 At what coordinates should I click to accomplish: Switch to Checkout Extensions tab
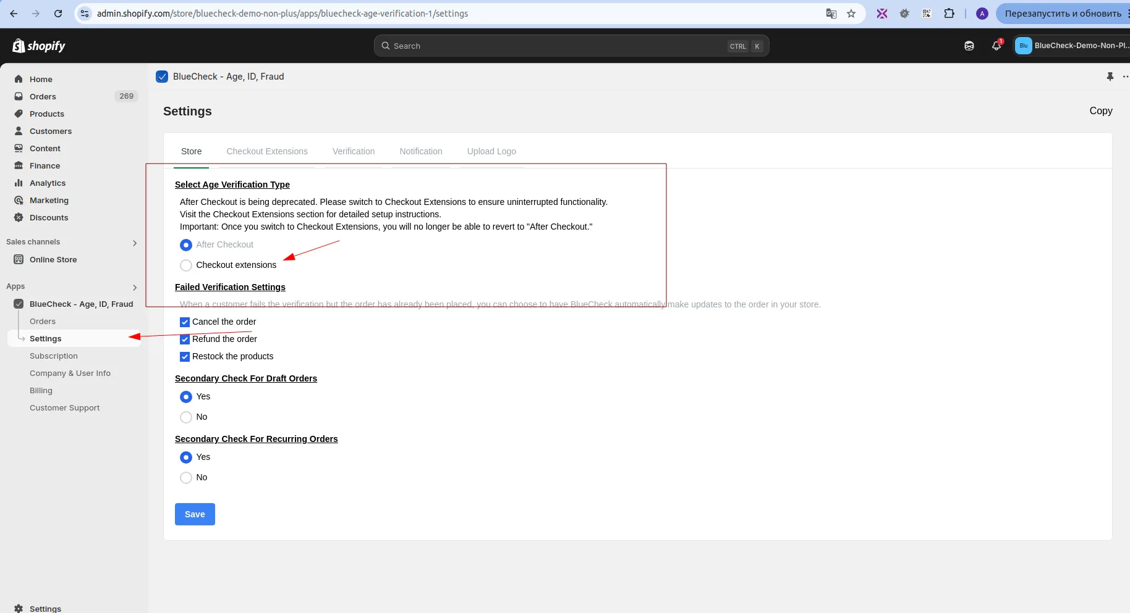coord(267,151)
